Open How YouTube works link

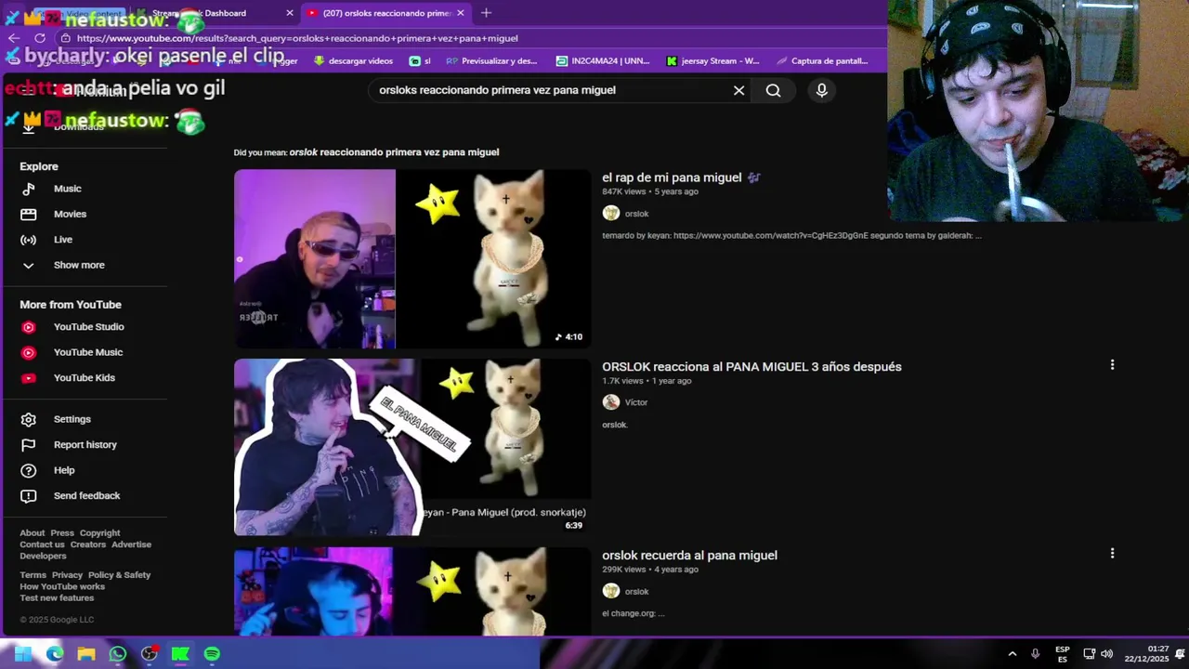point(62,586)
